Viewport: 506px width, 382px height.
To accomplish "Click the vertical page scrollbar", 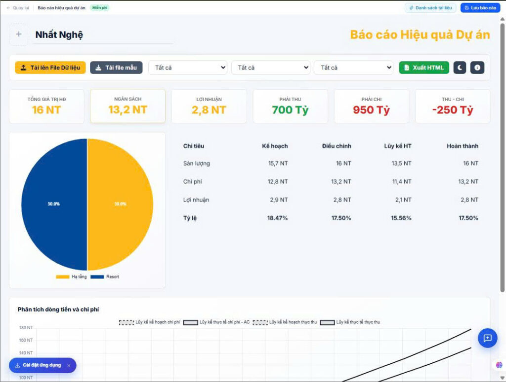I will click(x=502, y=158).
